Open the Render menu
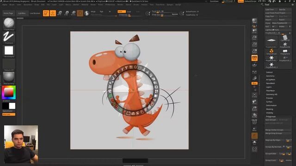This screenshot has height=166, width=296. (120, 5)
